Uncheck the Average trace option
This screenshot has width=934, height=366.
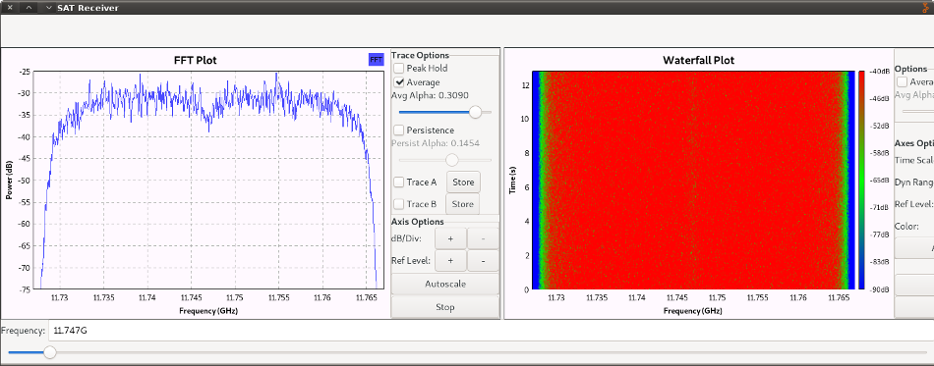pos(398,82)
